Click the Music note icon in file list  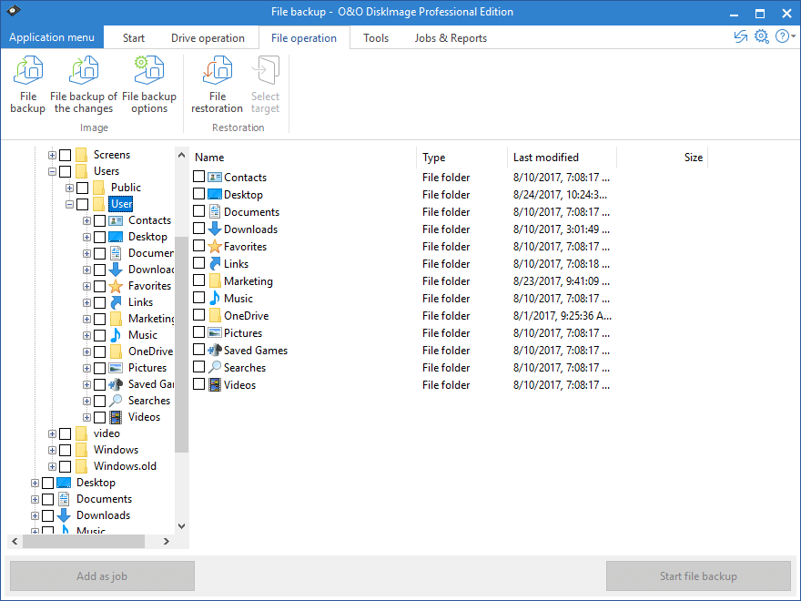coord(214,299)
